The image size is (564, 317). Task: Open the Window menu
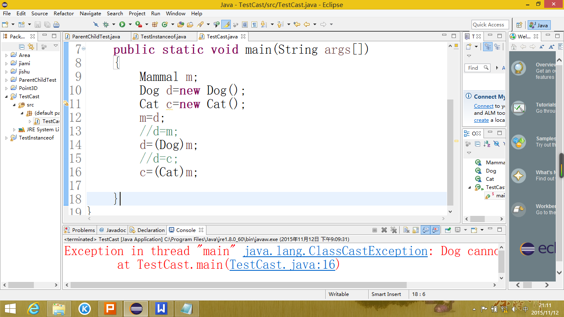175,13
